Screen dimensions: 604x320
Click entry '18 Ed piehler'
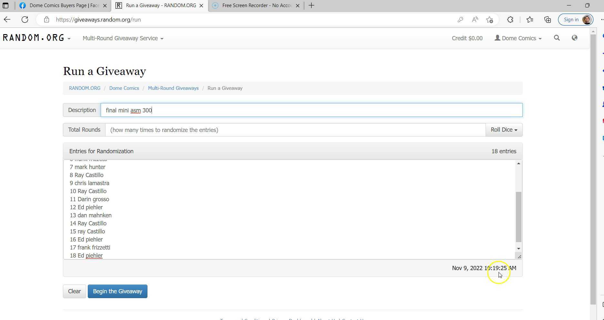click(x=86, y=256)
